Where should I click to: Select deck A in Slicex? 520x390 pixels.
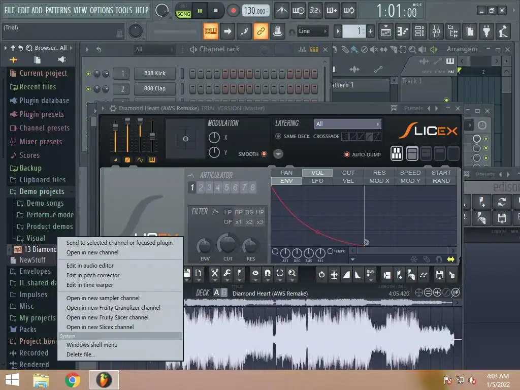(x=216, y=292)
